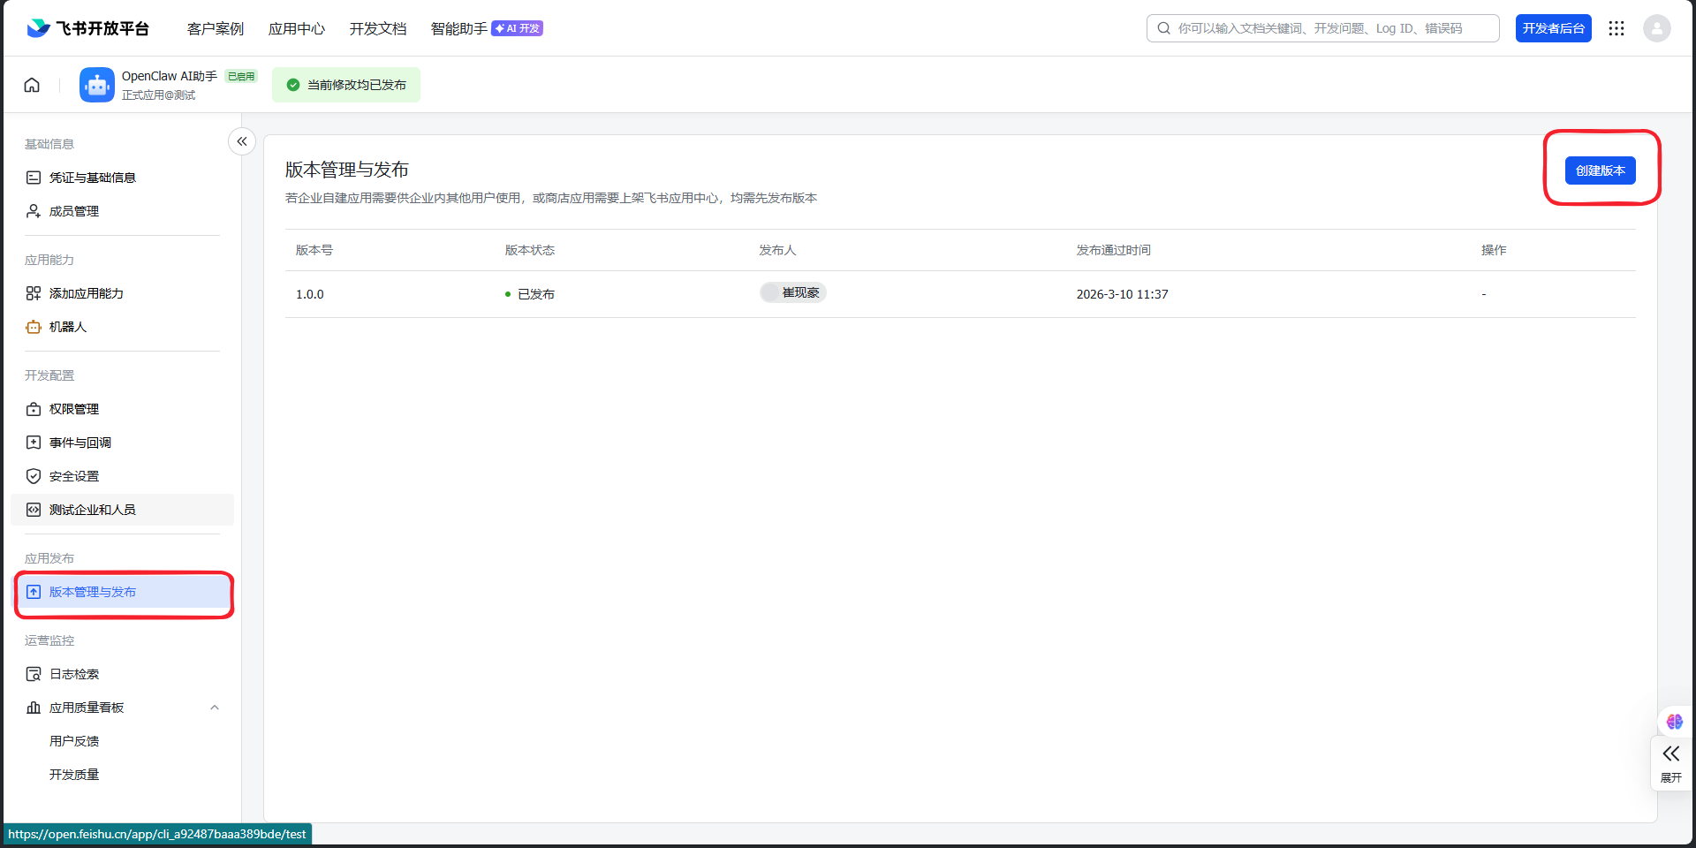Click the OpenClaw AI助手 robot app icon

pyautogui.click(x=97, y=85)
